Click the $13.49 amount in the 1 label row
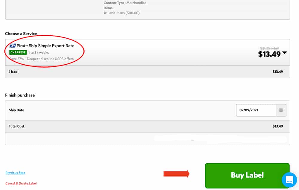The height and width of the screenshot is (190, 299). [278, 72]
